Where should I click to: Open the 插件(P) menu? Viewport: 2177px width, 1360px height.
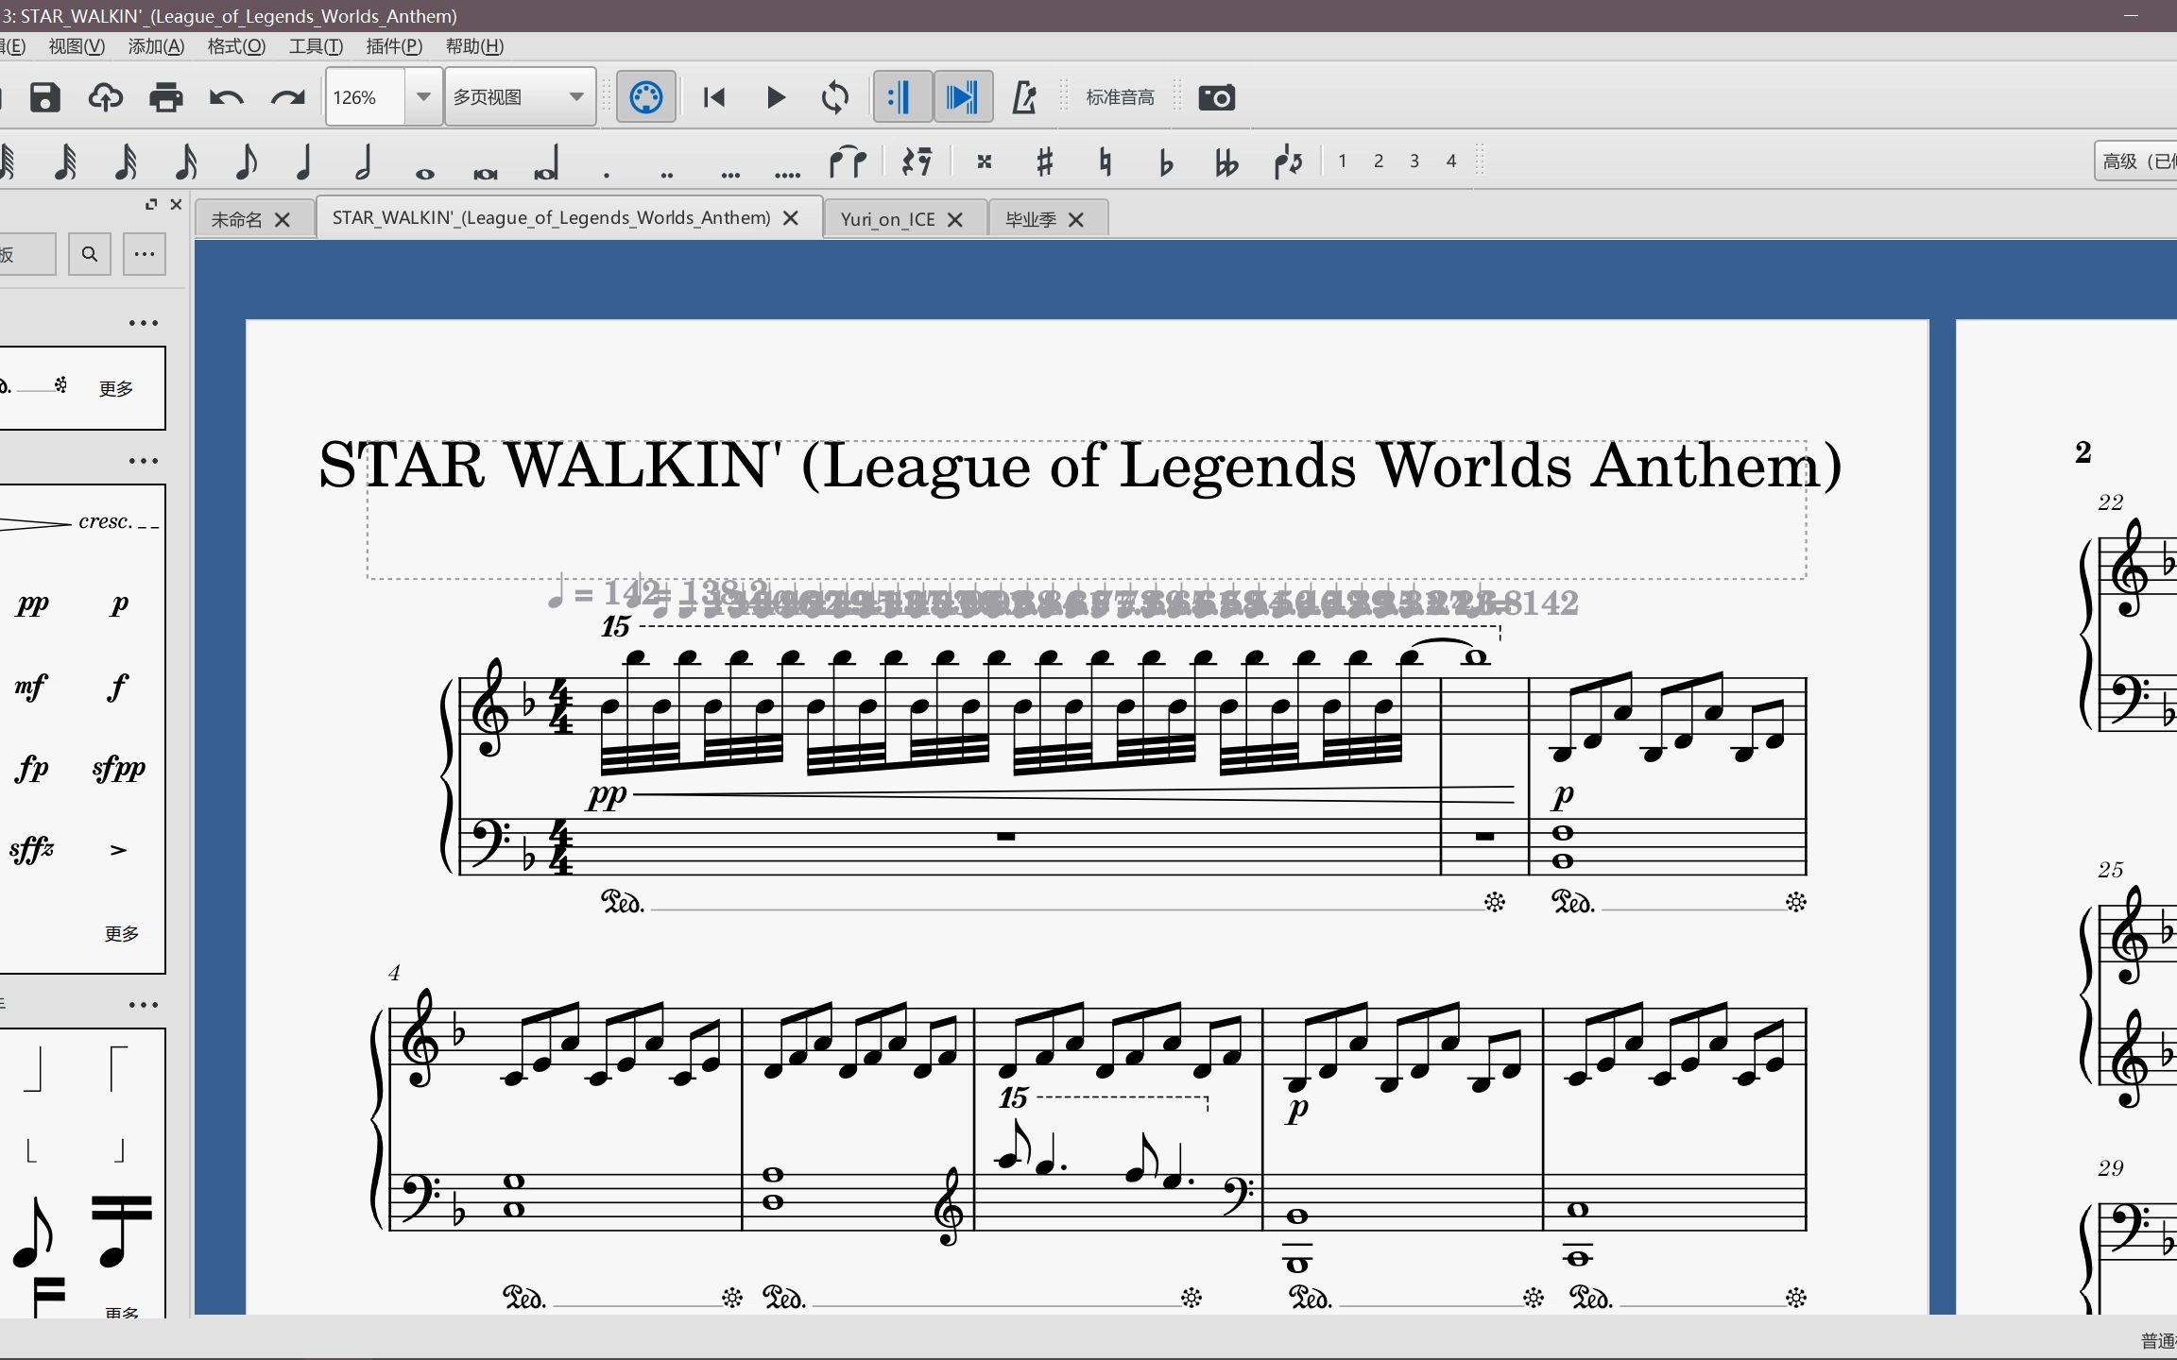394,46
